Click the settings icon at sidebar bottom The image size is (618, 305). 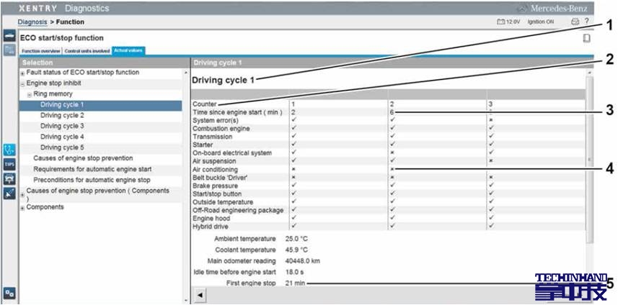[9, 293]
